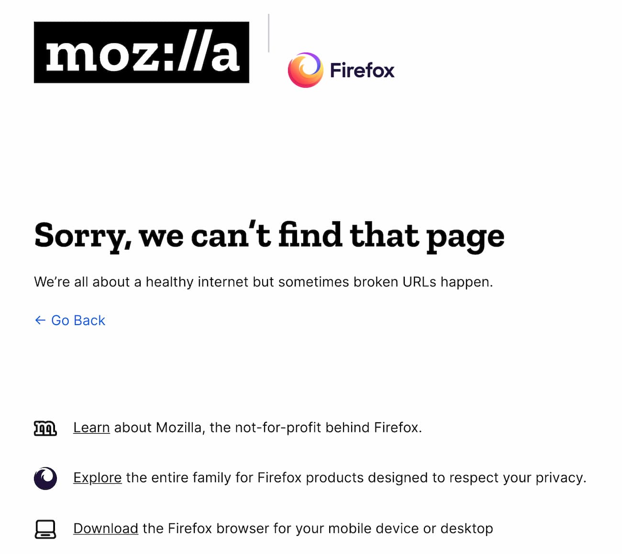Click the flame center of the Firefox logo
This screenshot has height=554, width=622.
point(306,70)
